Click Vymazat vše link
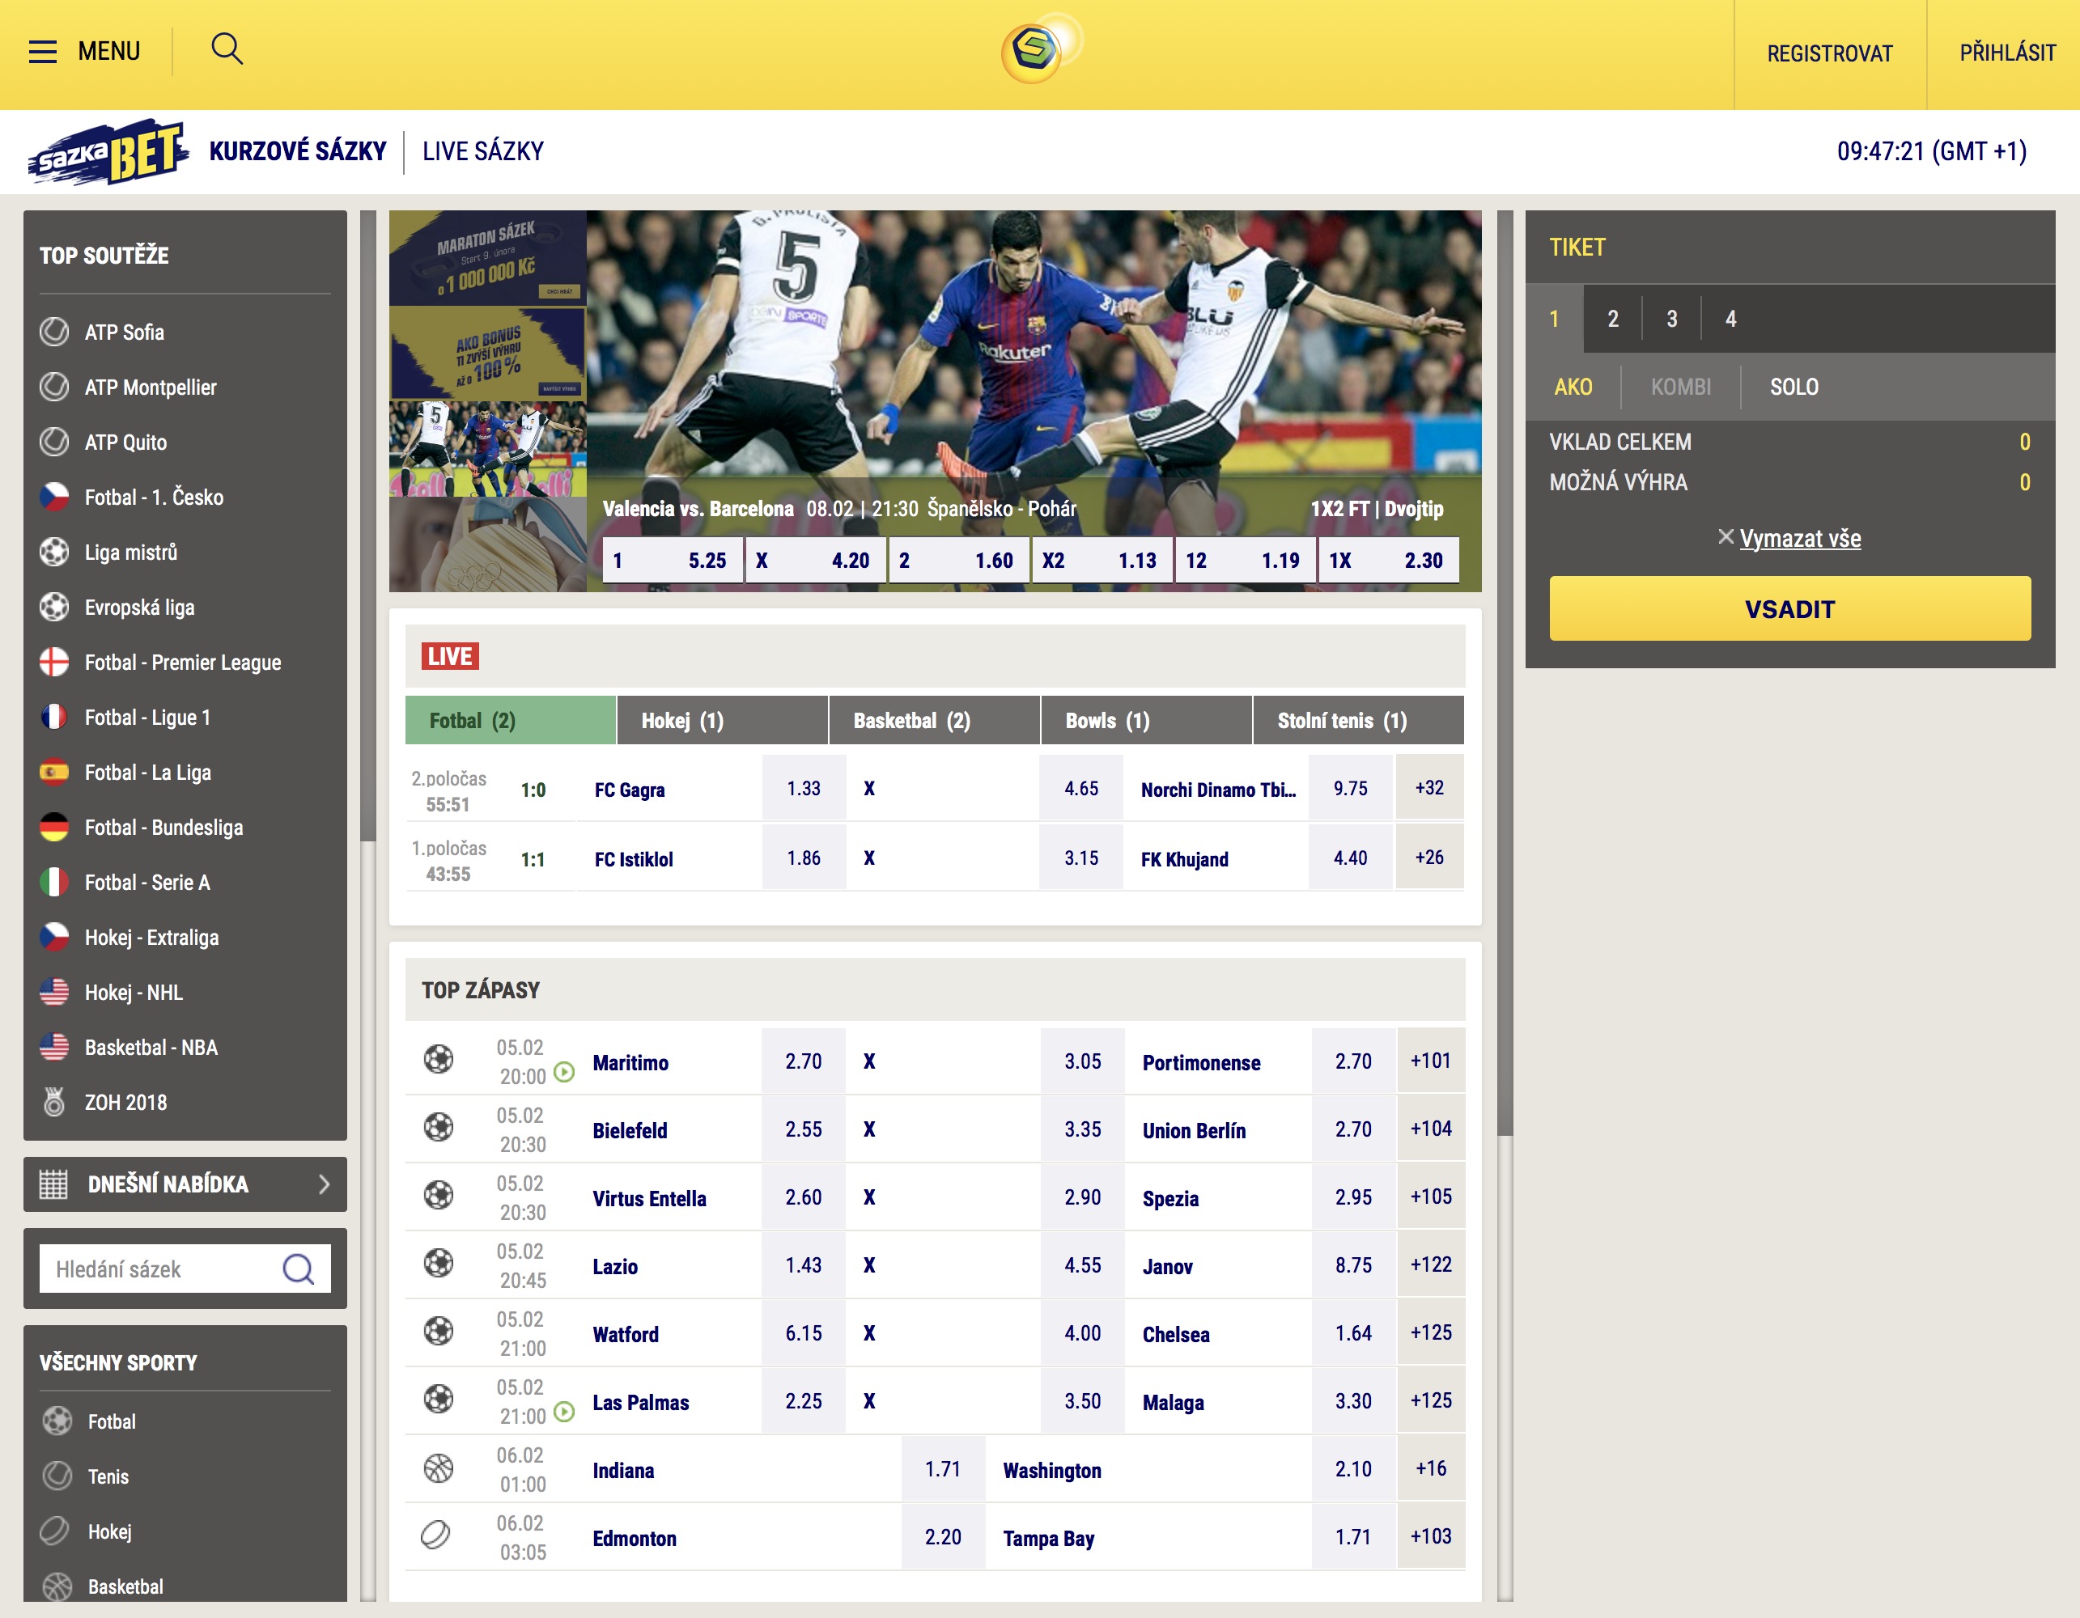Screen dimensions: 2080x1618 pyautogui.click(x=1799, y=539)
